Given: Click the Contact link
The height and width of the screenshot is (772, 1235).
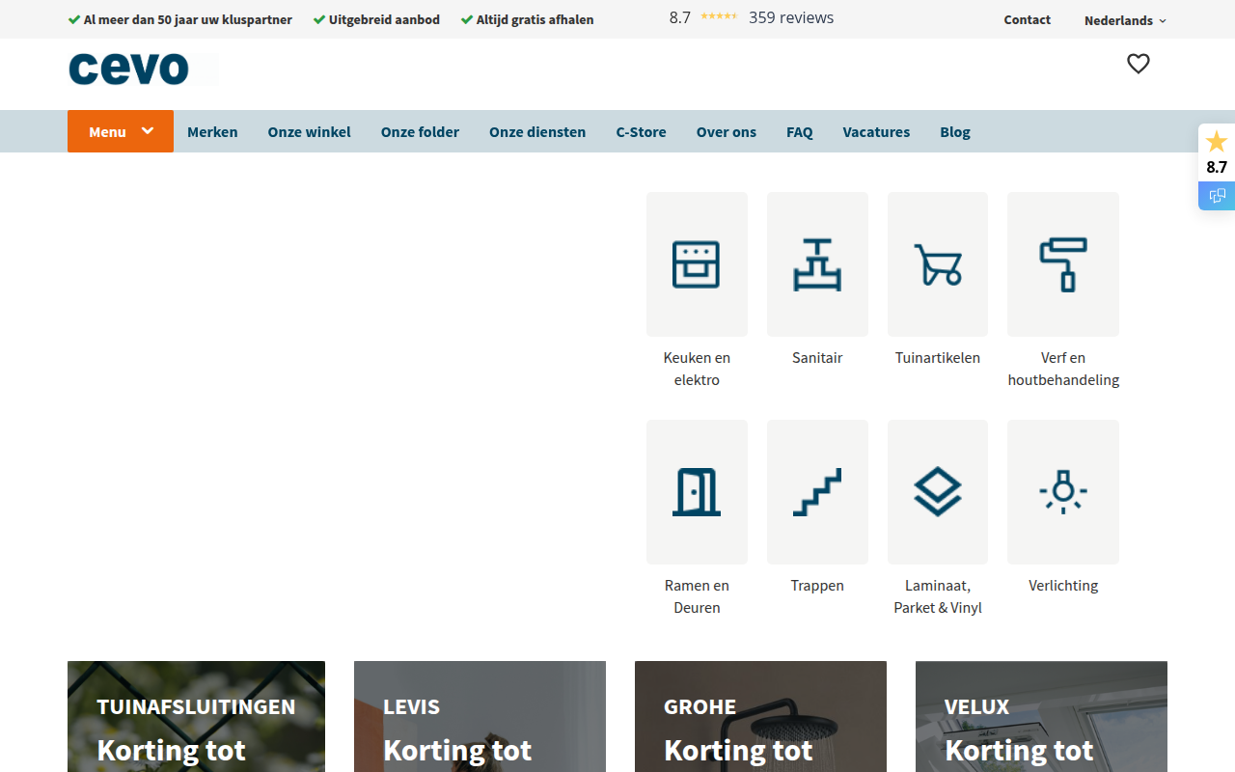Looking at the screenshot, I should 1027,19.
